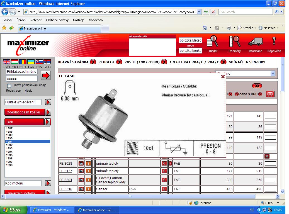Select the GB British flag language
The width and height of the screenshot is (289, 214).
pos(7,62)
